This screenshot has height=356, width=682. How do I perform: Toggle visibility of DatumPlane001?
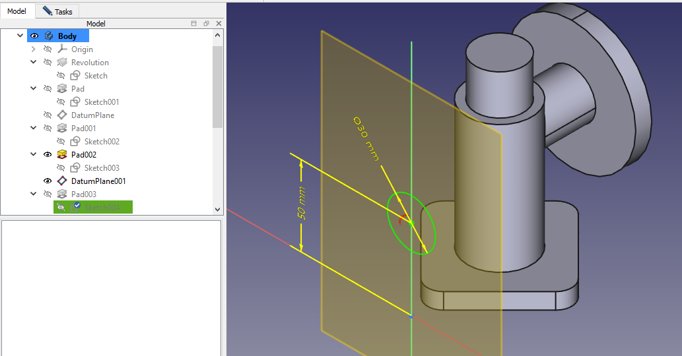48,181
